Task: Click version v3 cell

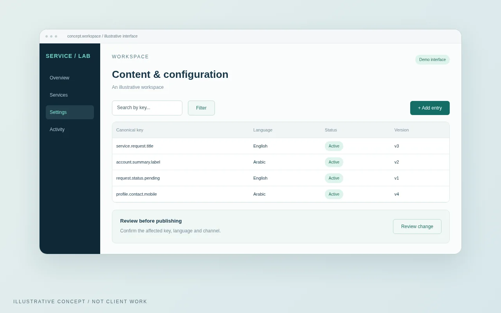Action: click(397, 146)
